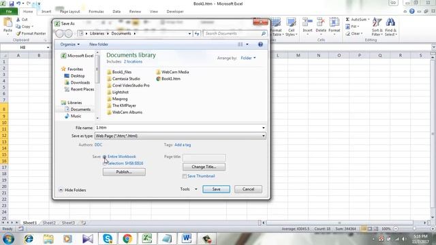The image size is (436, 245).
Task: Click the AutoSum sigma icon
Action: 347,20
